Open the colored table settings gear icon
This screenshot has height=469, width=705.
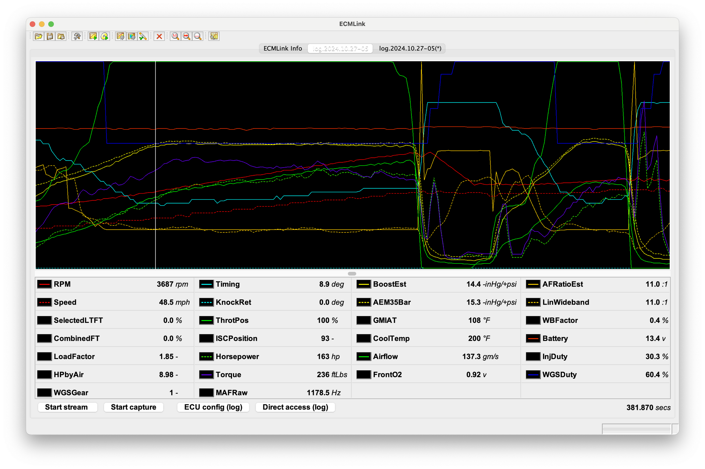click(x=132, y=36)
